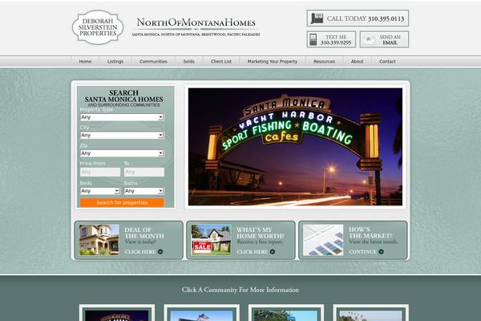Click the Santa Monica Yacht Harbor banner image

pyautogui.click(x=295, y=147)
